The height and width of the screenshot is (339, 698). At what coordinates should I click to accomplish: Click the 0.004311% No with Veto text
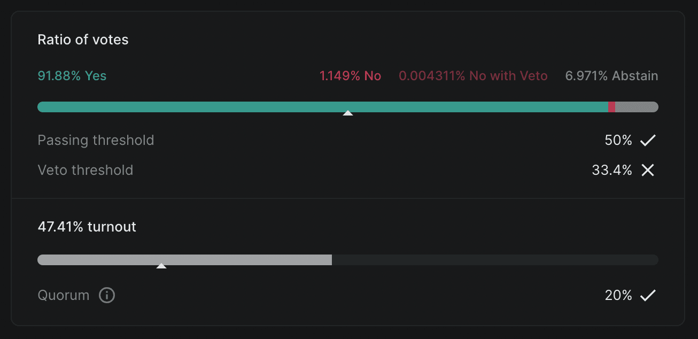[x=473, y=76]
